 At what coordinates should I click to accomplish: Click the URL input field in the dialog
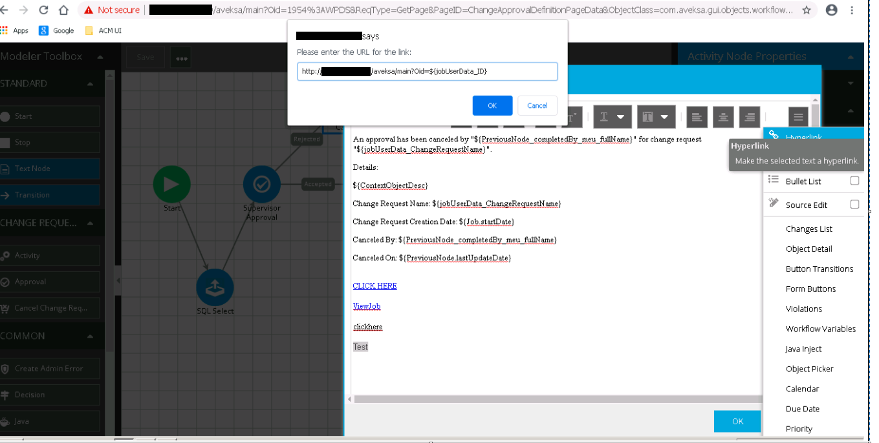[428, 71]
